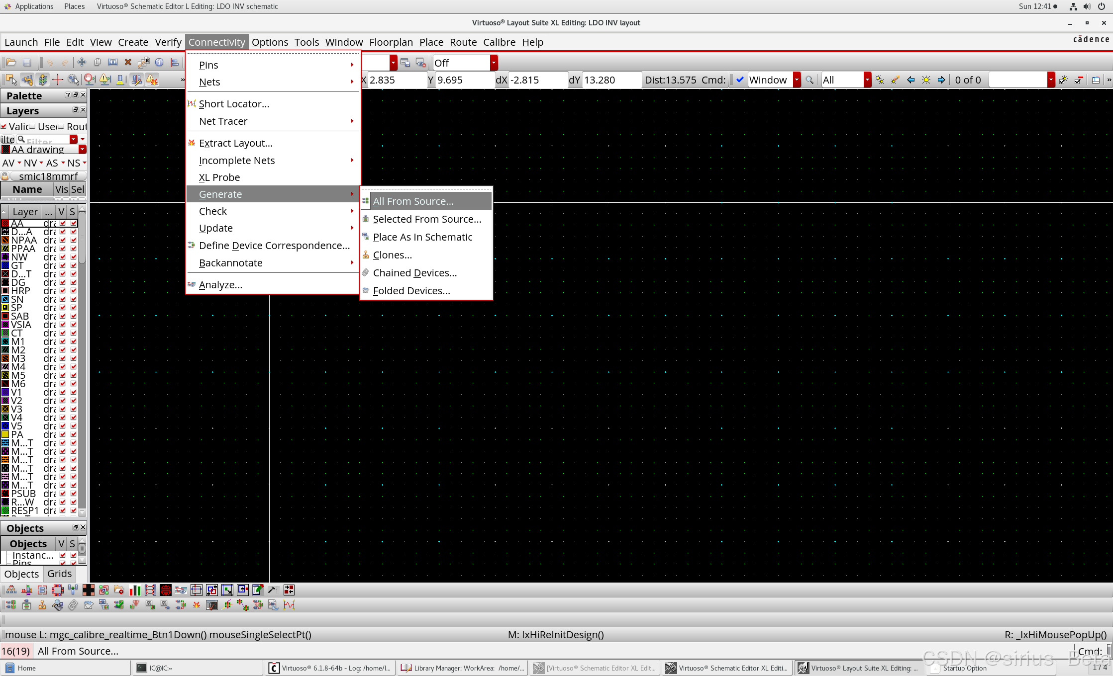Click the folder with red plus icon

tap(119, 590)
